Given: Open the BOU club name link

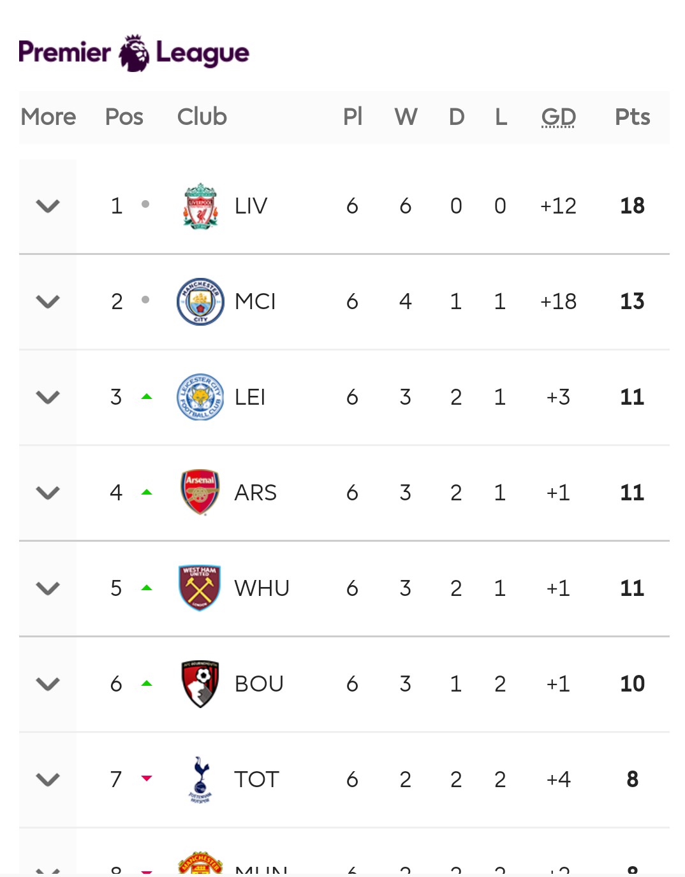Looking at the screenshot, I should pos(259,684).
